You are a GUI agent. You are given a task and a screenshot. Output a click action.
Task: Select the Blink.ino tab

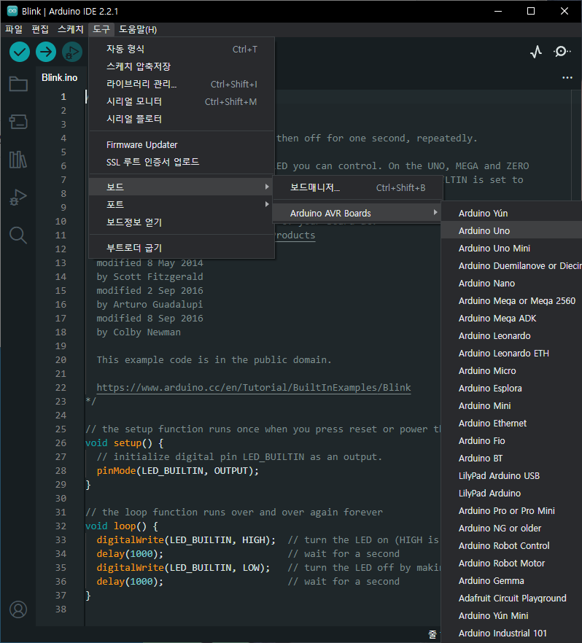click(x=60, y=77)
